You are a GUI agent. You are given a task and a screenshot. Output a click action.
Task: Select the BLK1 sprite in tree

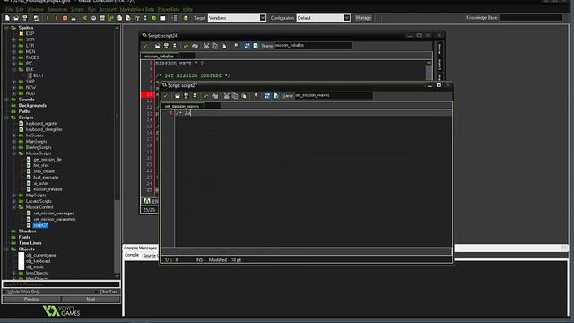click(x=38, y=75)
